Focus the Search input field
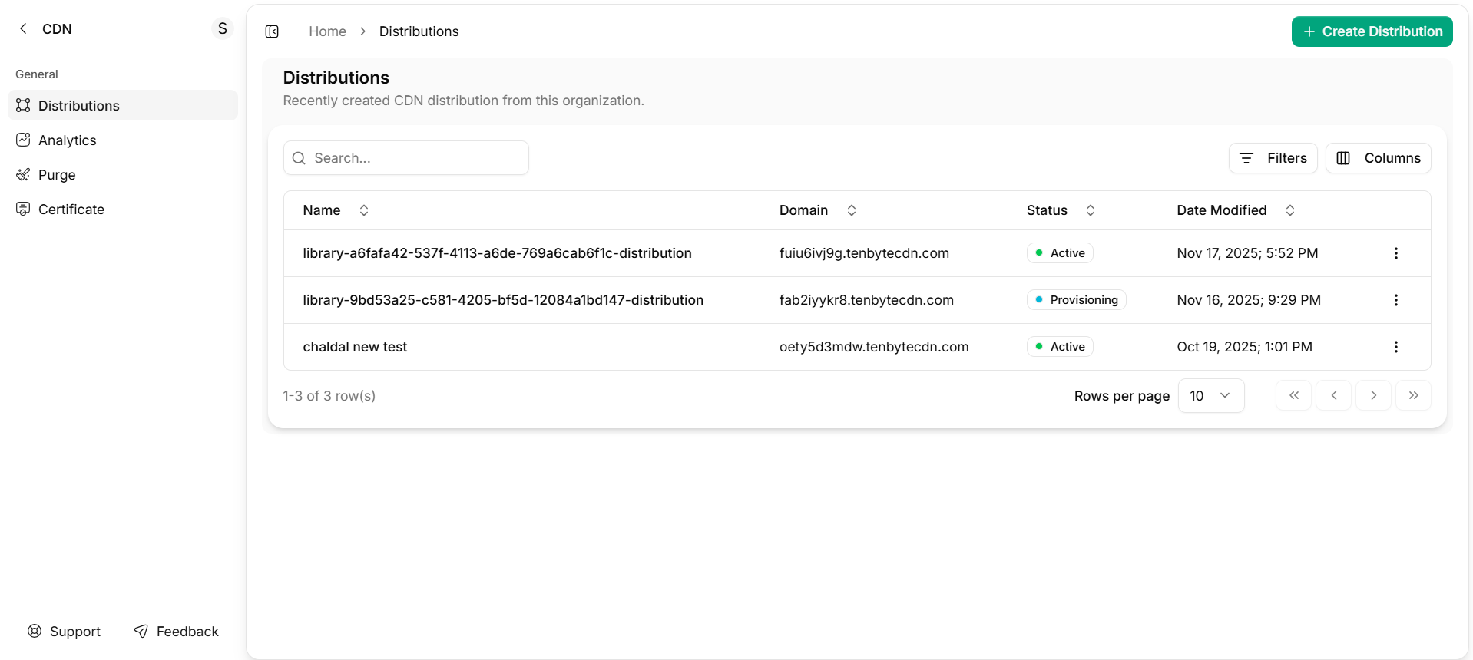 pyautogui.click(x=406, y=158)
